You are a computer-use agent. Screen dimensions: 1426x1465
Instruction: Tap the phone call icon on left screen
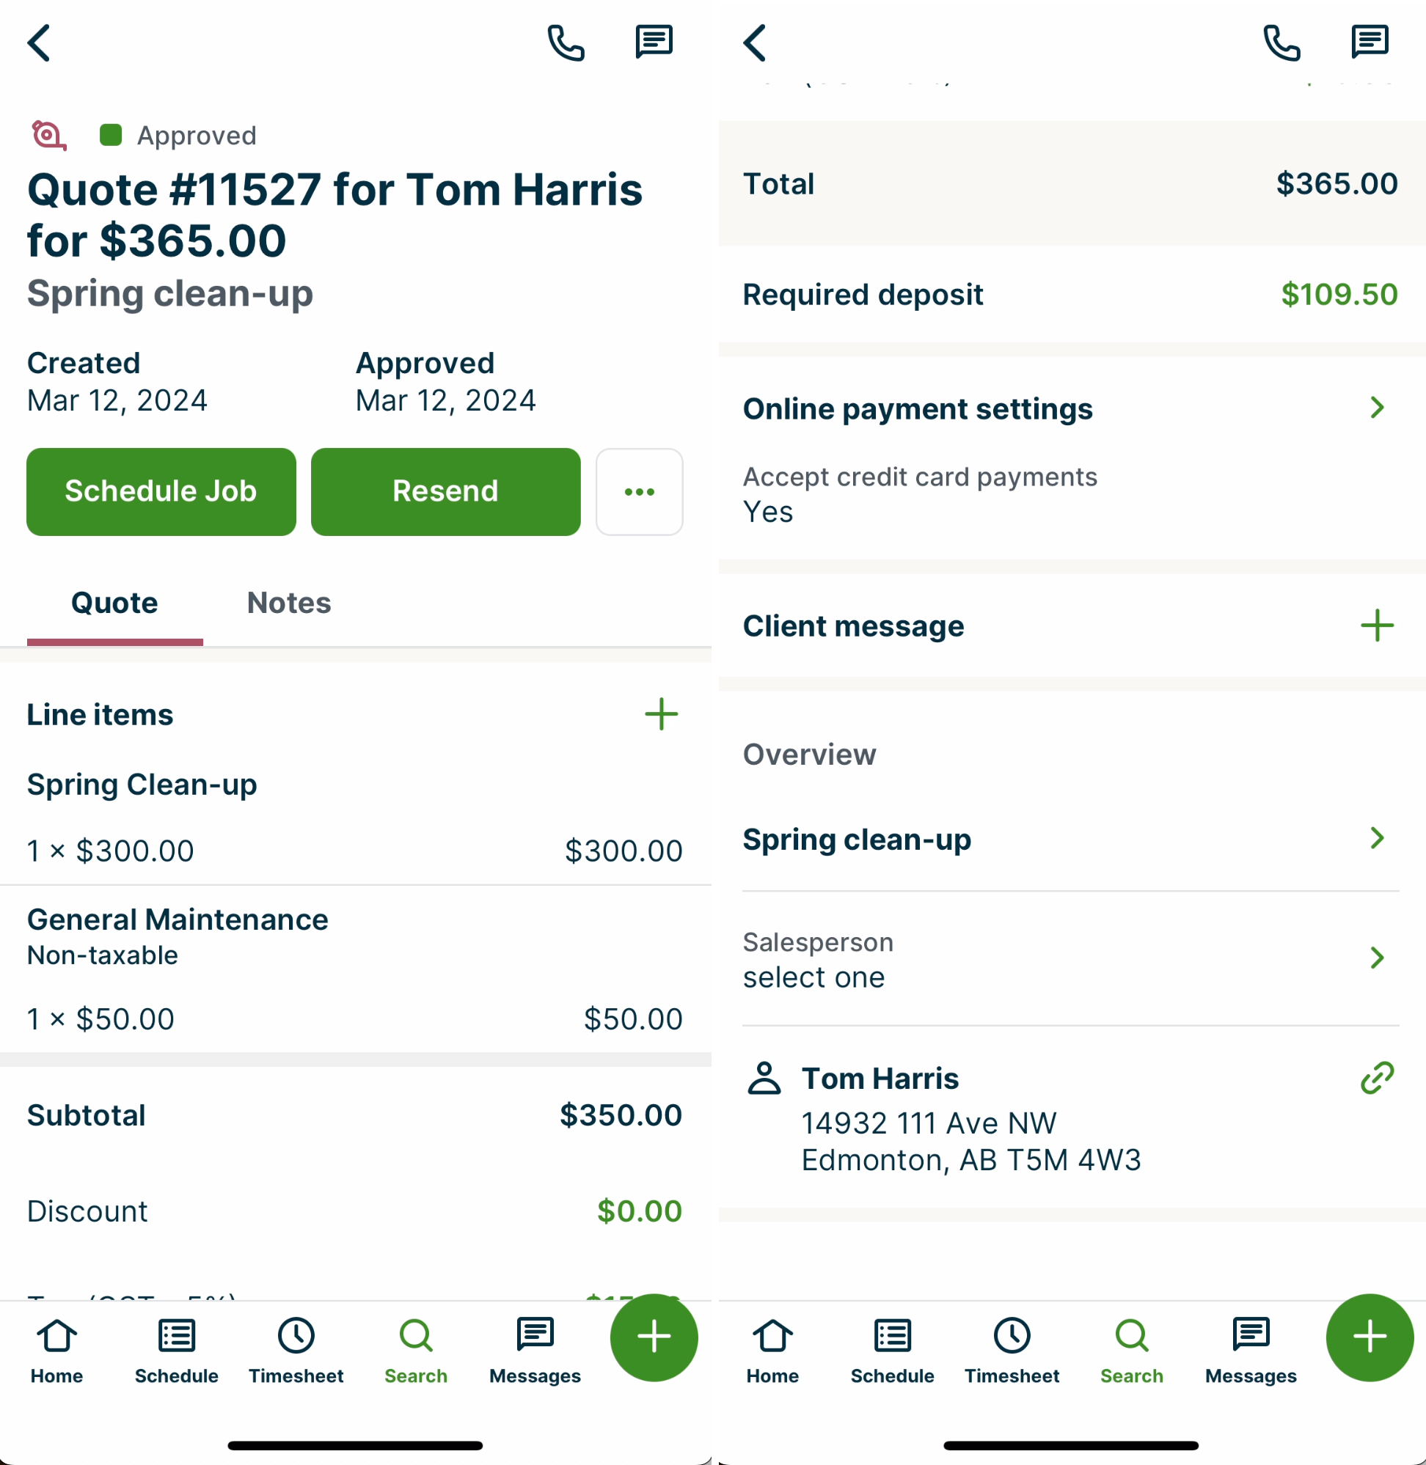click(x=566, y=43)
